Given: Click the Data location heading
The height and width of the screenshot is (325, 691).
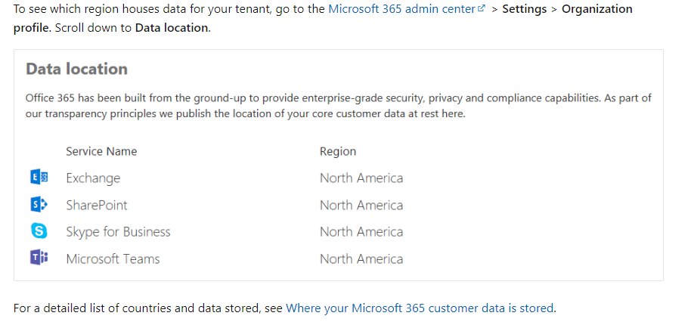Looking at the screenshot, I should coord(76,69).
